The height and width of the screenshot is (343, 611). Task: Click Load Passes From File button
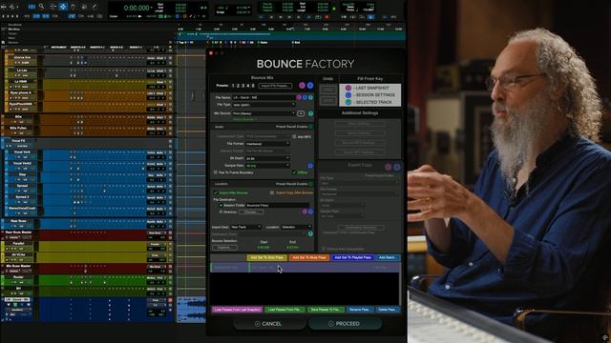(x=284, y=310)
